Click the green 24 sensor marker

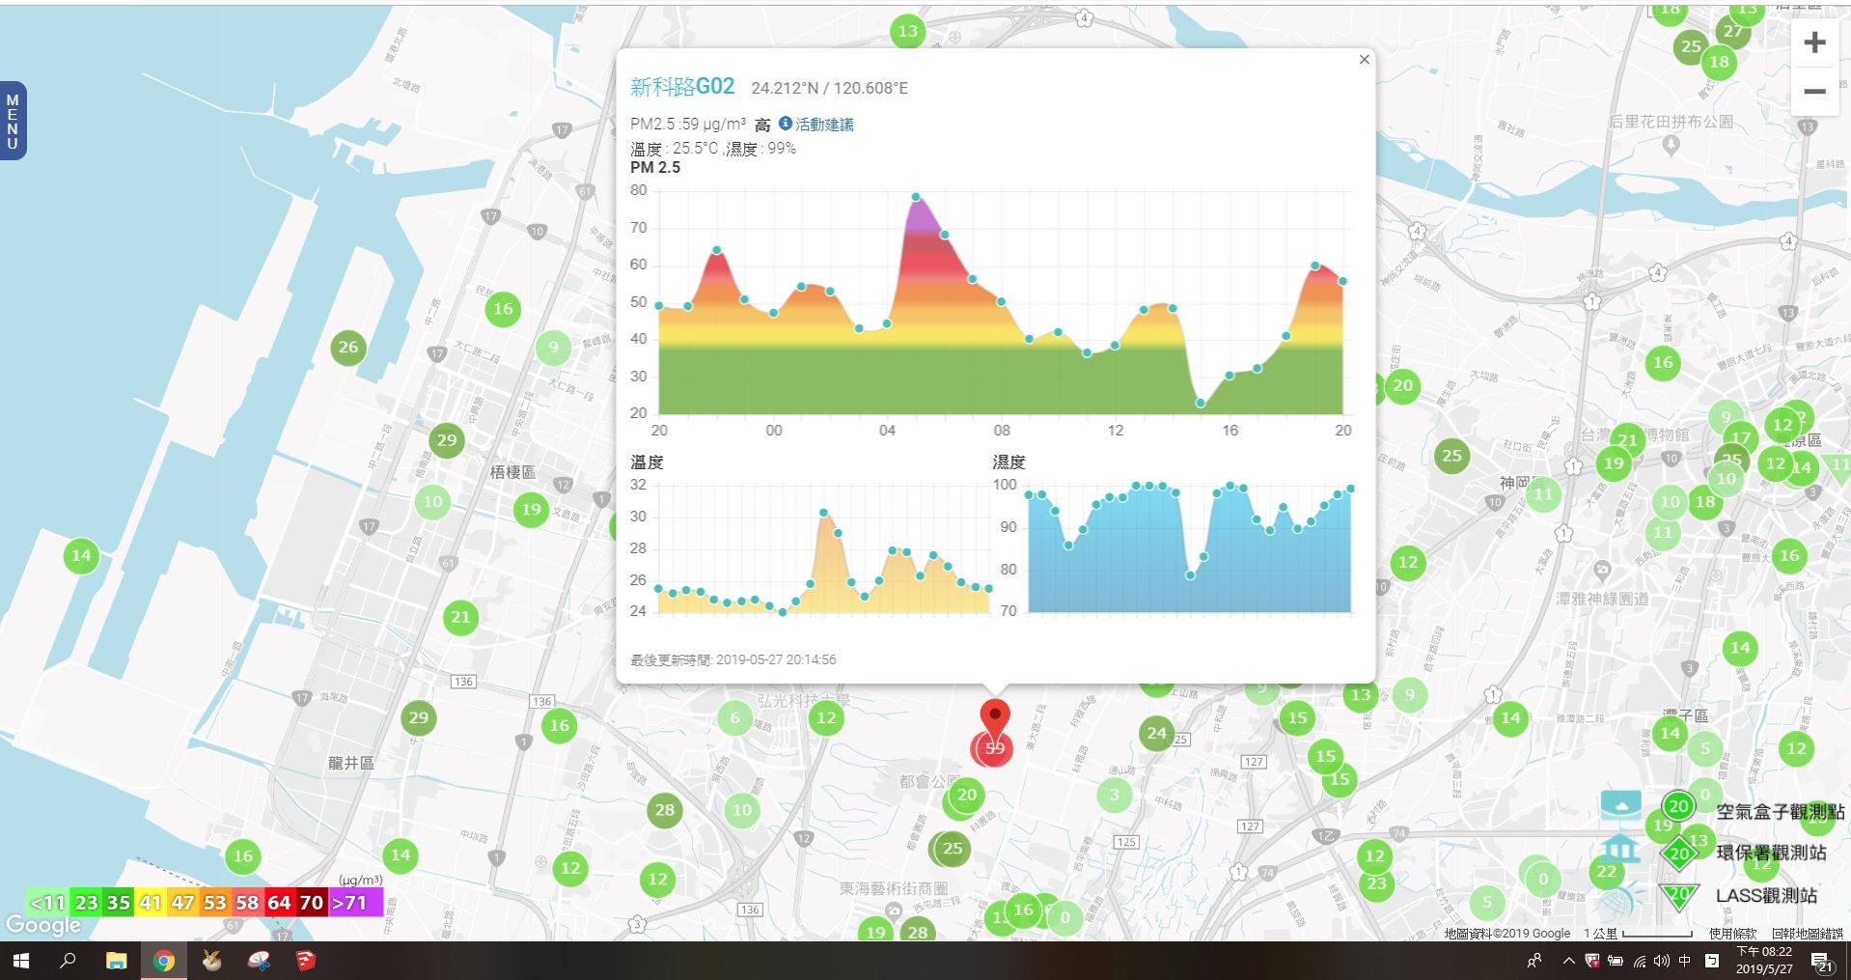1156,733
